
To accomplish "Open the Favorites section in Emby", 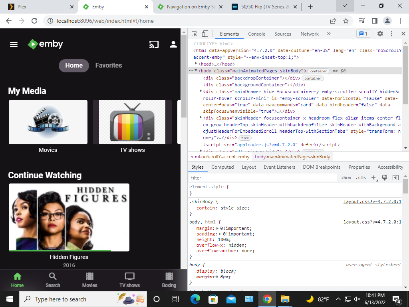I will click(108, 65).
